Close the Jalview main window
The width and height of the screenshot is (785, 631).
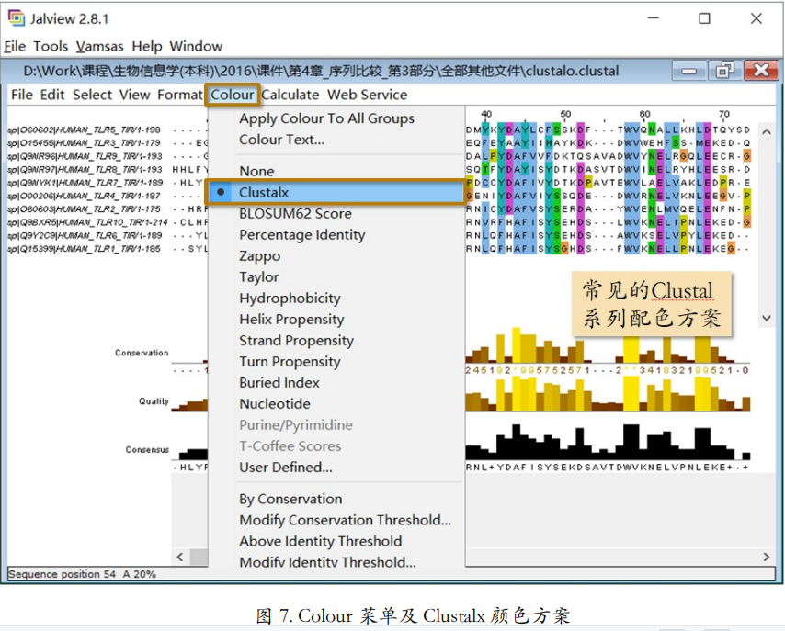pos(756,18)
